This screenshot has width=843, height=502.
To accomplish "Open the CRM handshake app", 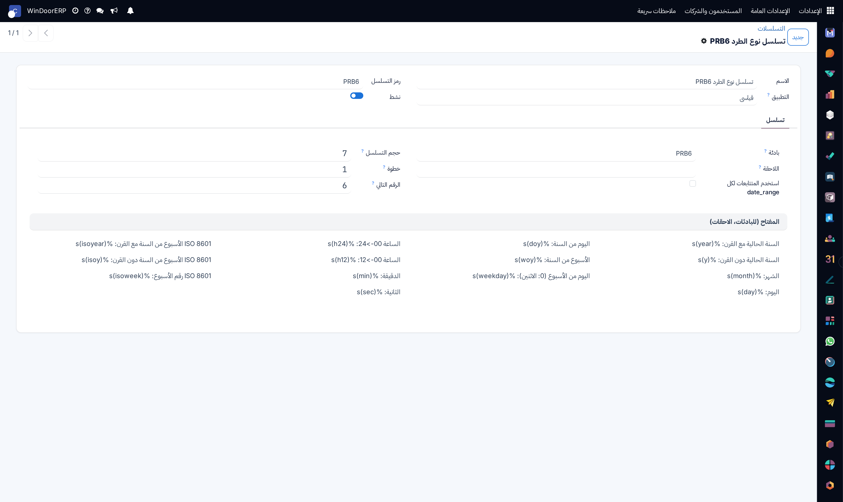I will (x=830, y=74).
